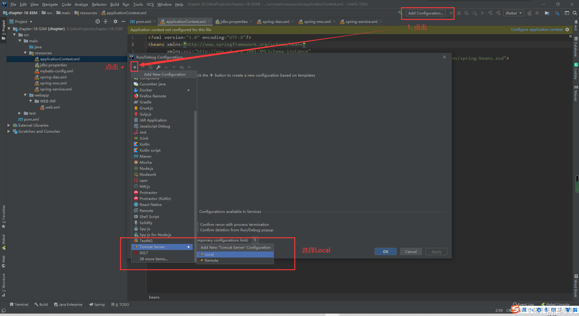The height and width of the screenshot is (316, 579).
Task: Click the temporary configurations limit field
Action: tap(255, 240)
